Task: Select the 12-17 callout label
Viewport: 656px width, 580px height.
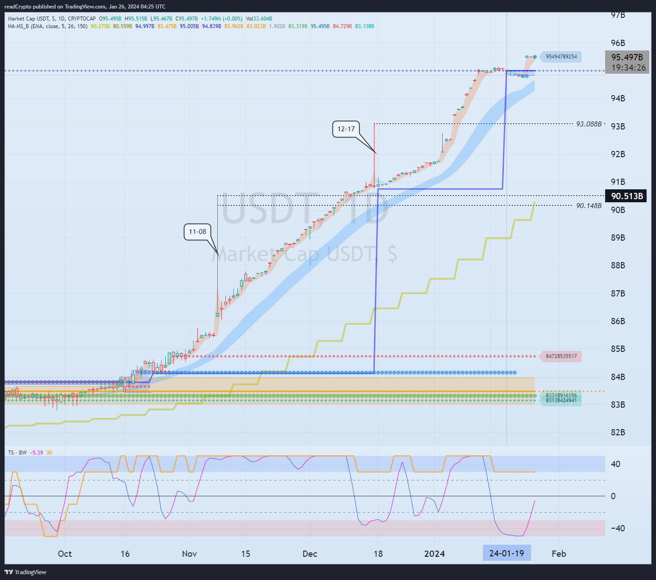Action: click(x=346, y=129)
